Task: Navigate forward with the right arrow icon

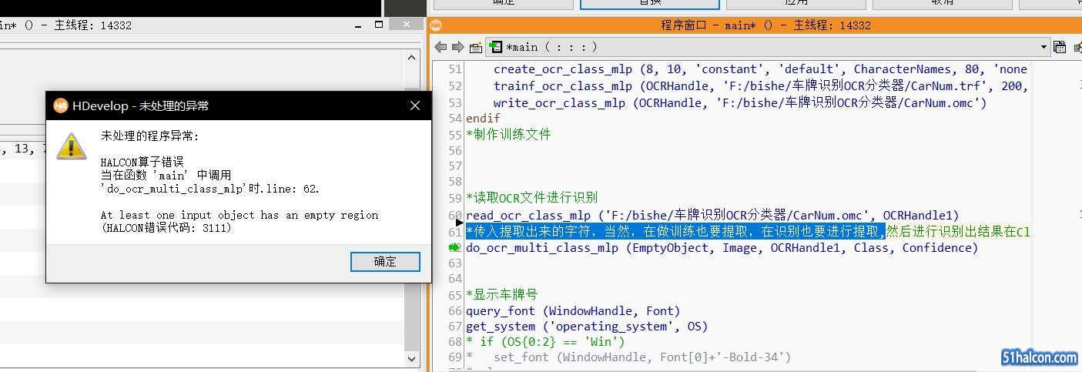Action: click(457, 47)
